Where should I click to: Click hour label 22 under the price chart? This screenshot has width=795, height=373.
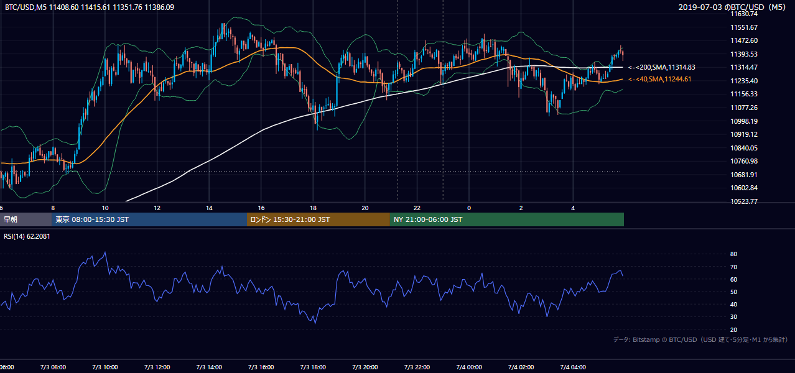coord(417,208)
